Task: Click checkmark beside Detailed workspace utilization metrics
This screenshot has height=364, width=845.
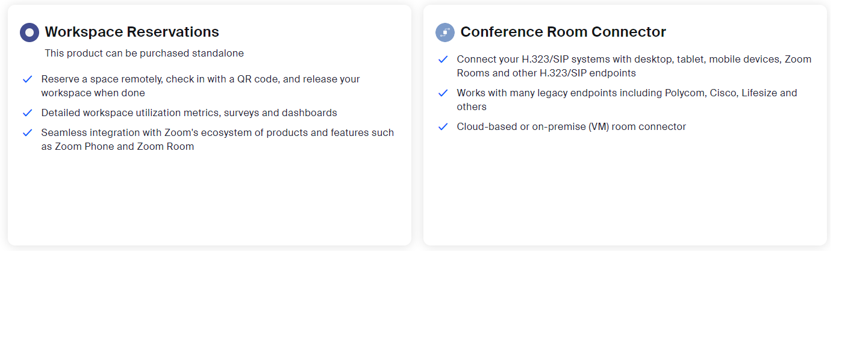Action: (27, 113)
